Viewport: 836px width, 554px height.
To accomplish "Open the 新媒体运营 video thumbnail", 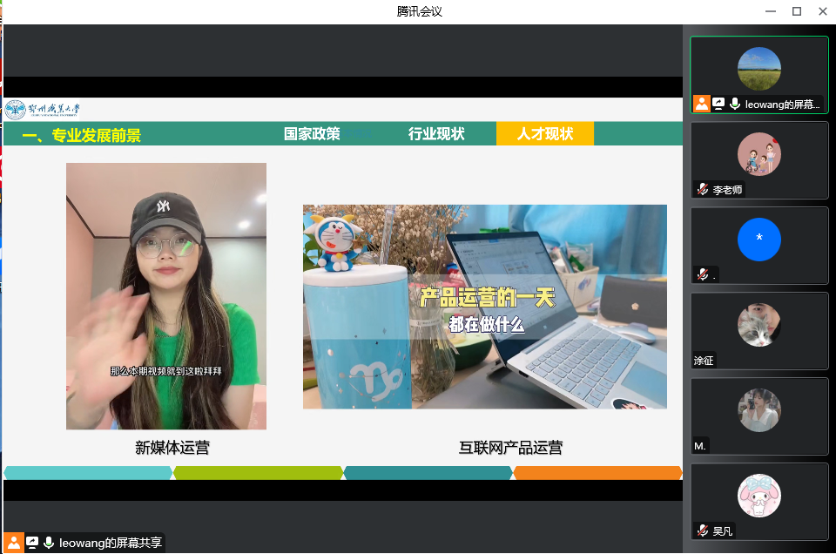I will tap(166, 296).
